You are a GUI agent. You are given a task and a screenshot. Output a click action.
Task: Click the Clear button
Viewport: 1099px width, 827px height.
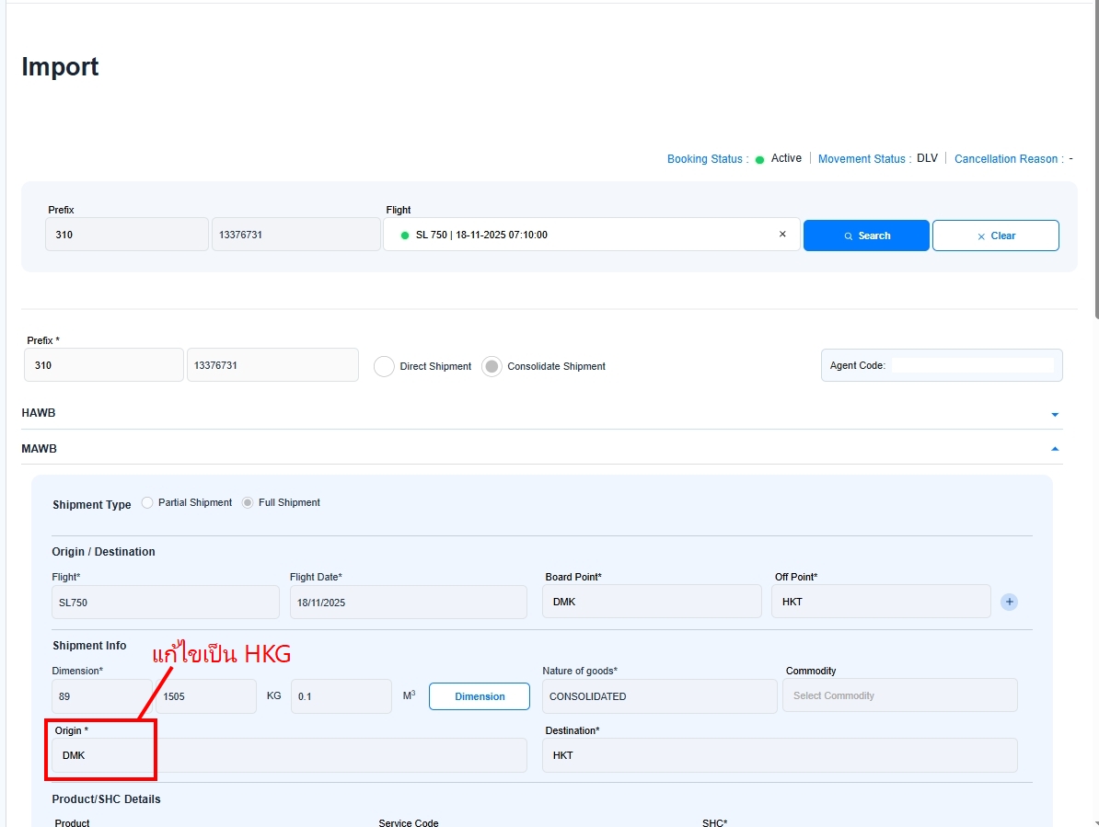click(995, 235)
